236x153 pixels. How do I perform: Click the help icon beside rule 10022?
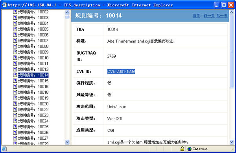tap(15, 109)
